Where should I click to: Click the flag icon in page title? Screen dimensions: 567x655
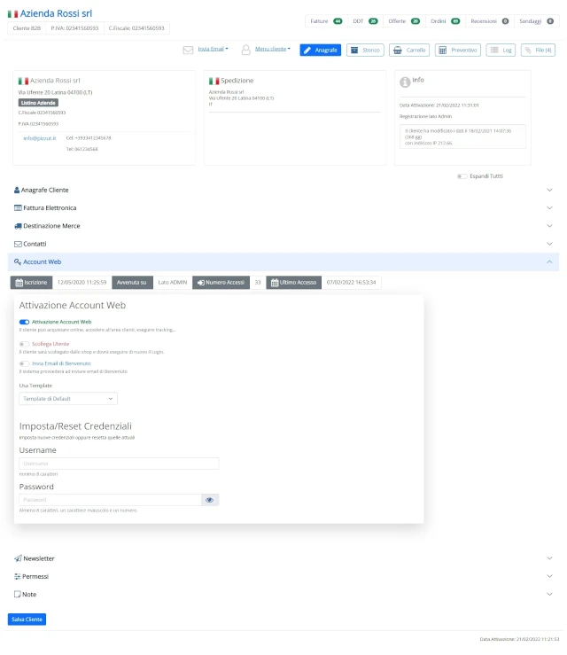[x=13, y=14]
